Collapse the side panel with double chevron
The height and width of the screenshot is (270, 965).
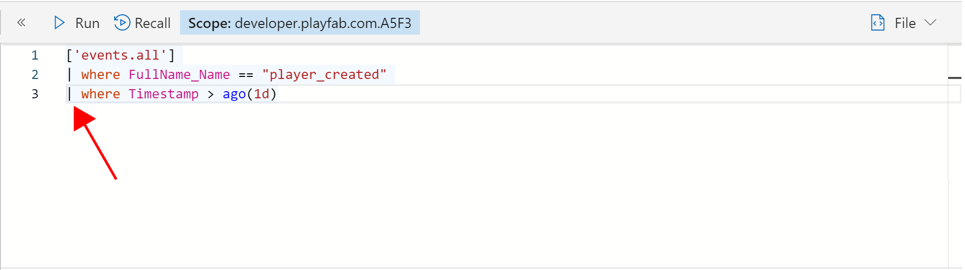click(21, 22)
